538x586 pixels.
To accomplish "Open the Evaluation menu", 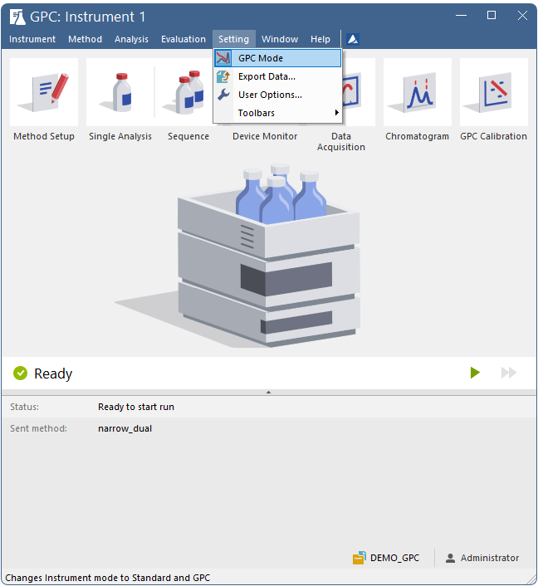I will pyautogui.click(x=183, y=39).
